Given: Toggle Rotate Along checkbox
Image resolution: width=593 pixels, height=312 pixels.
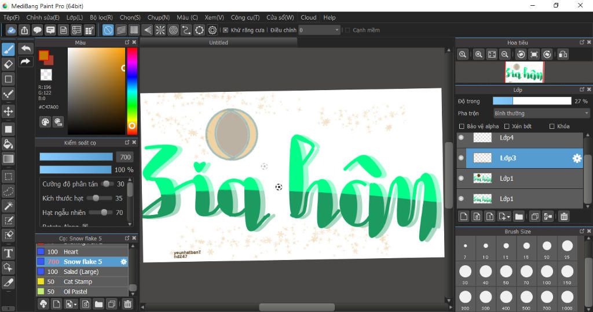Looking at the screenshot, I should [x=86, y=225].
